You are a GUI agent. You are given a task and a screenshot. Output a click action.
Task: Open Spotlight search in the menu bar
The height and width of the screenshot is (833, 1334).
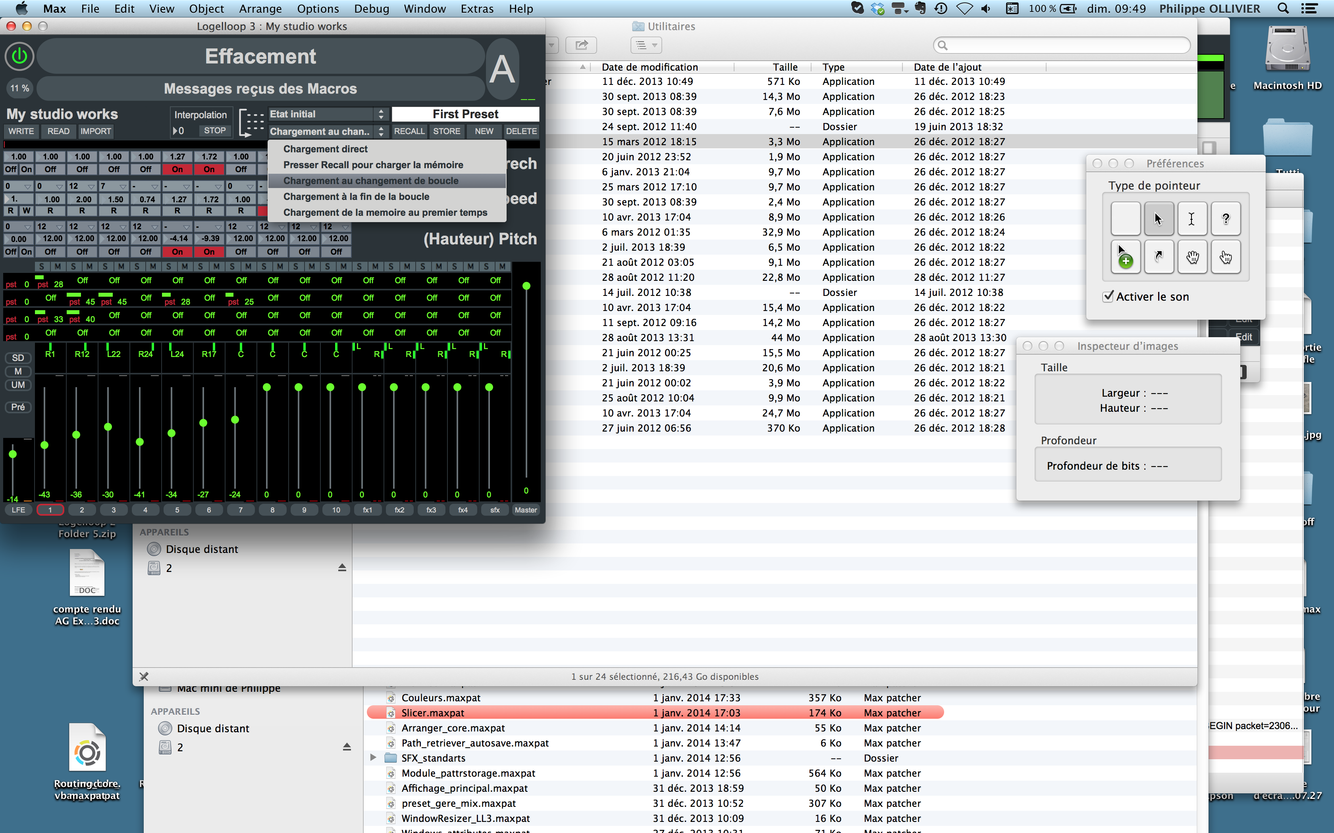click(x=1283, y=9)
